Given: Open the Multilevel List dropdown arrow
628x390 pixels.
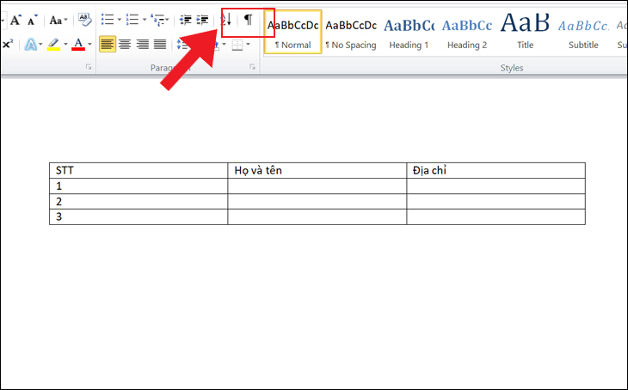Looking at the screenshot, I should coord(168,20).
